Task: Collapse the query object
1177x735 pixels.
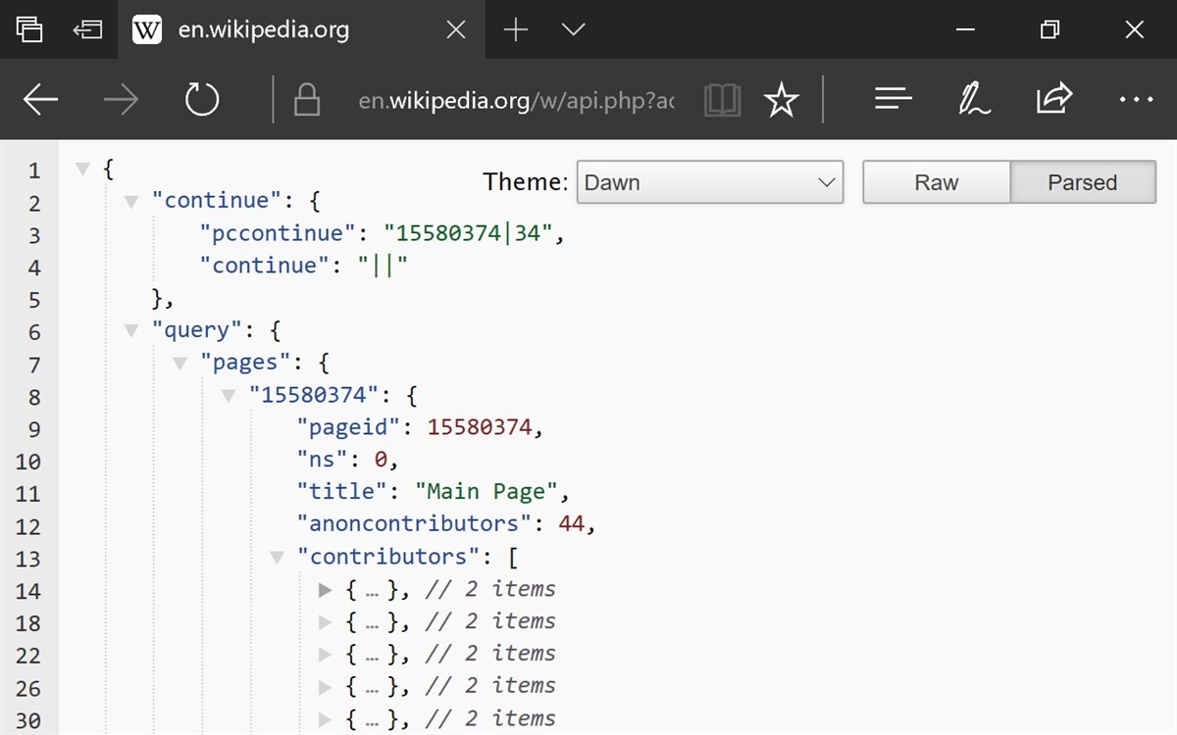Action: click(x=130, y=330)
